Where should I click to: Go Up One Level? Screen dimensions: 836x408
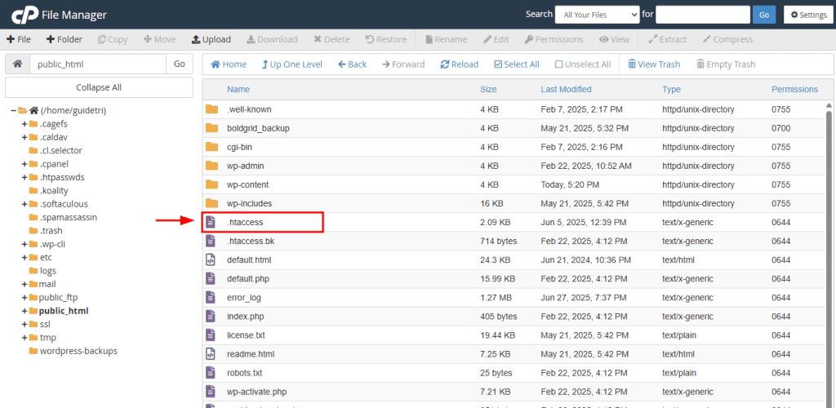291,64
